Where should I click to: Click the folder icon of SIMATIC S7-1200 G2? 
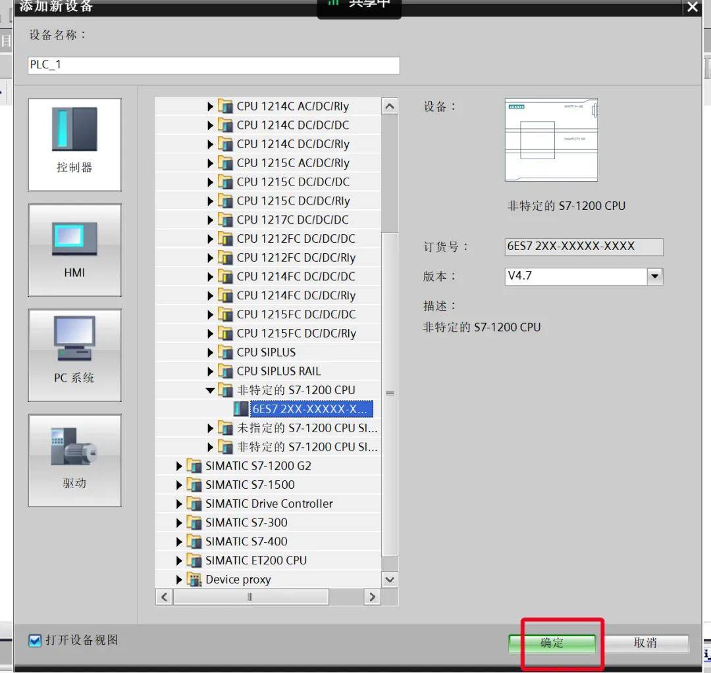point(194,465)
